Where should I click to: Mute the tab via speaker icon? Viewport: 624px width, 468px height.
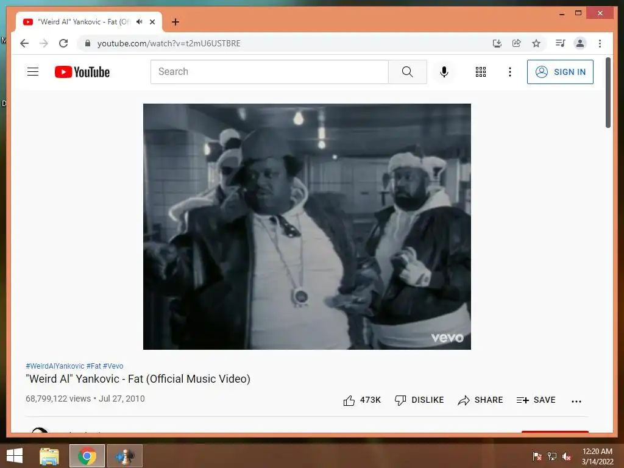coord(139,21)
